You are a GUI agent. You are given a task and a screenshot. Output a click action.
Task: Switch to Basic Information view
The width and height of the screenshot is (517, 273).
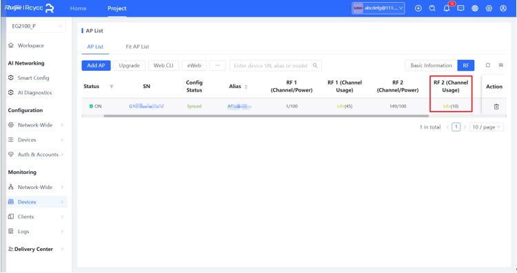pyautogui.click(x=432, y=65)
